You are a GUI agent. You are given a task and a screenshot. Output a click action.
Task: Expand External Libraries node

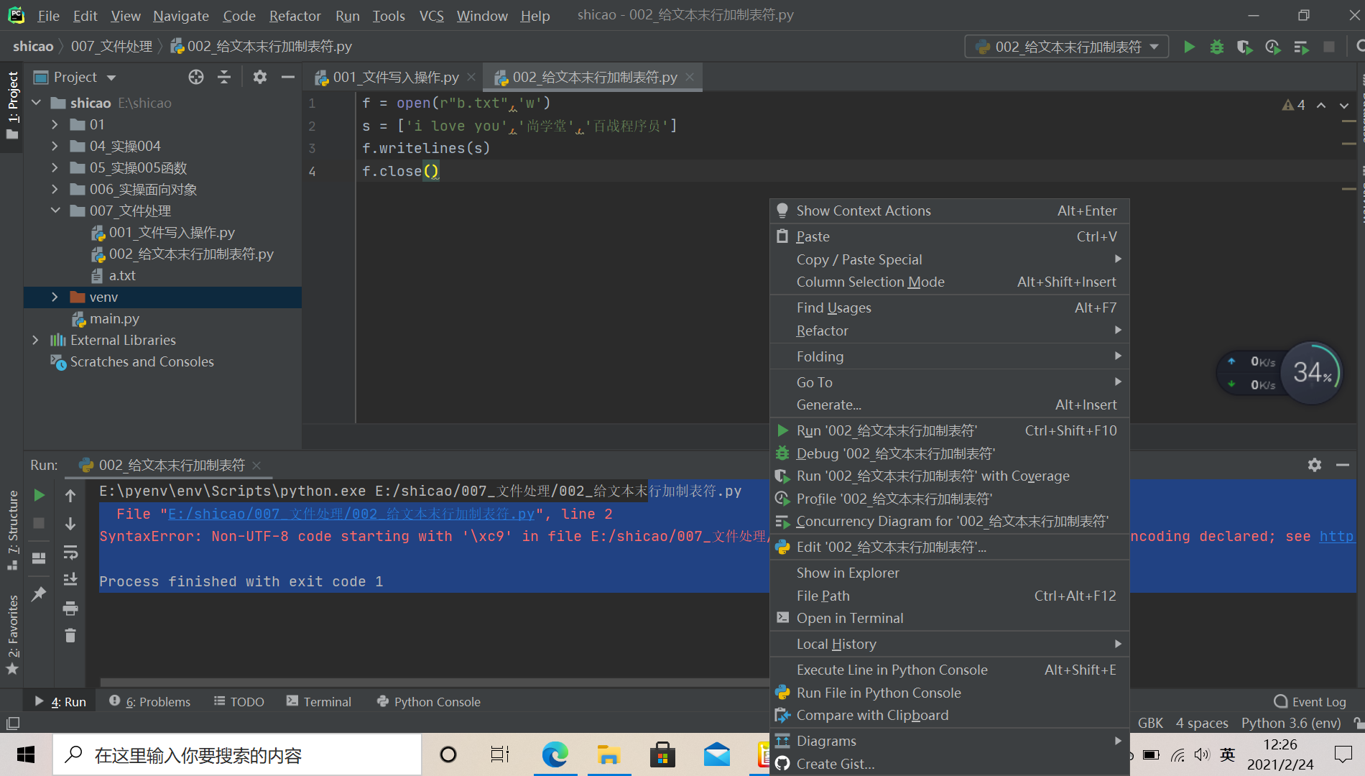35,340
